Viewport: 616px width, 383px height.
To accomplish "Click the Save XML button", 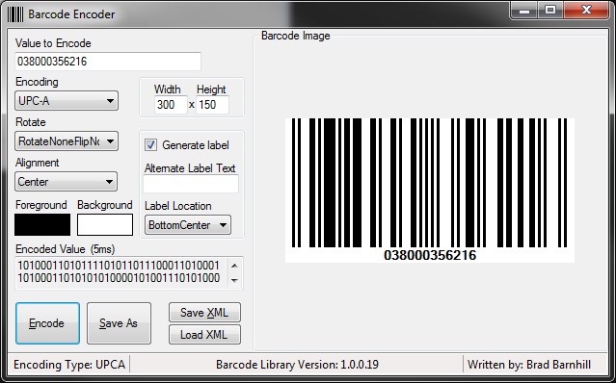I will pos(204,313).
